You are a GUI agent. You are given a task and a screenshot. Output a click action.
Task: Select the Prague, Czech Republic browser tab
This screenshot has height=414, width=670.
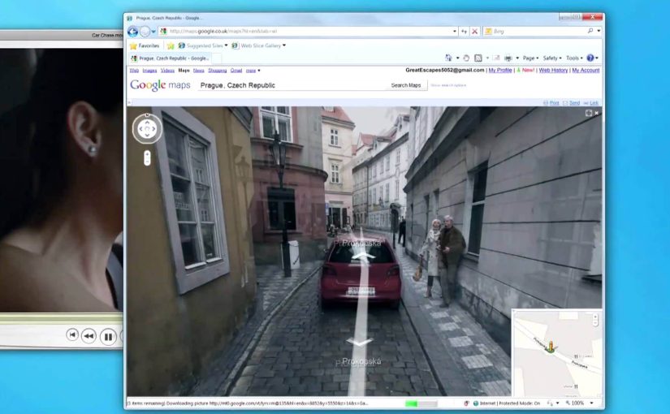click(x=169, y=58)
